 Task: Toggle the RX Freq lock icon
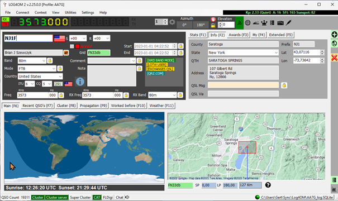[126, 95]
